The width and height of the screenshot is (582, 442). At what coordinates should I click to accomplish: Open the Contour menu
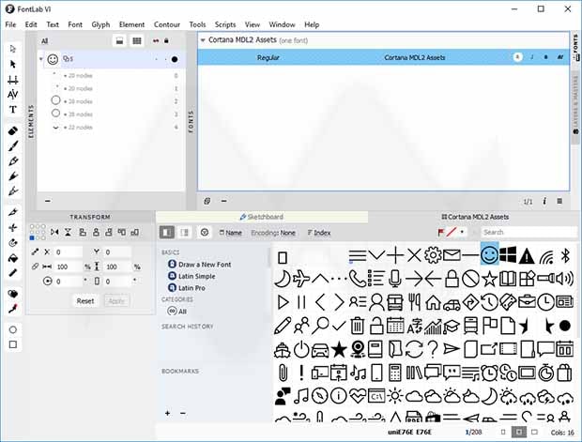coord(167,24)
